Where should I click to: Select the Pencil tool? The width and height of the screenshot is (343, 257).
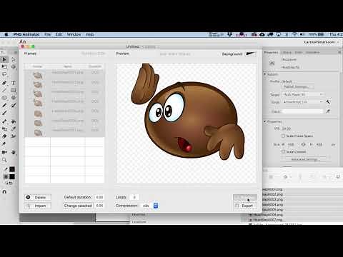(4, 105)
